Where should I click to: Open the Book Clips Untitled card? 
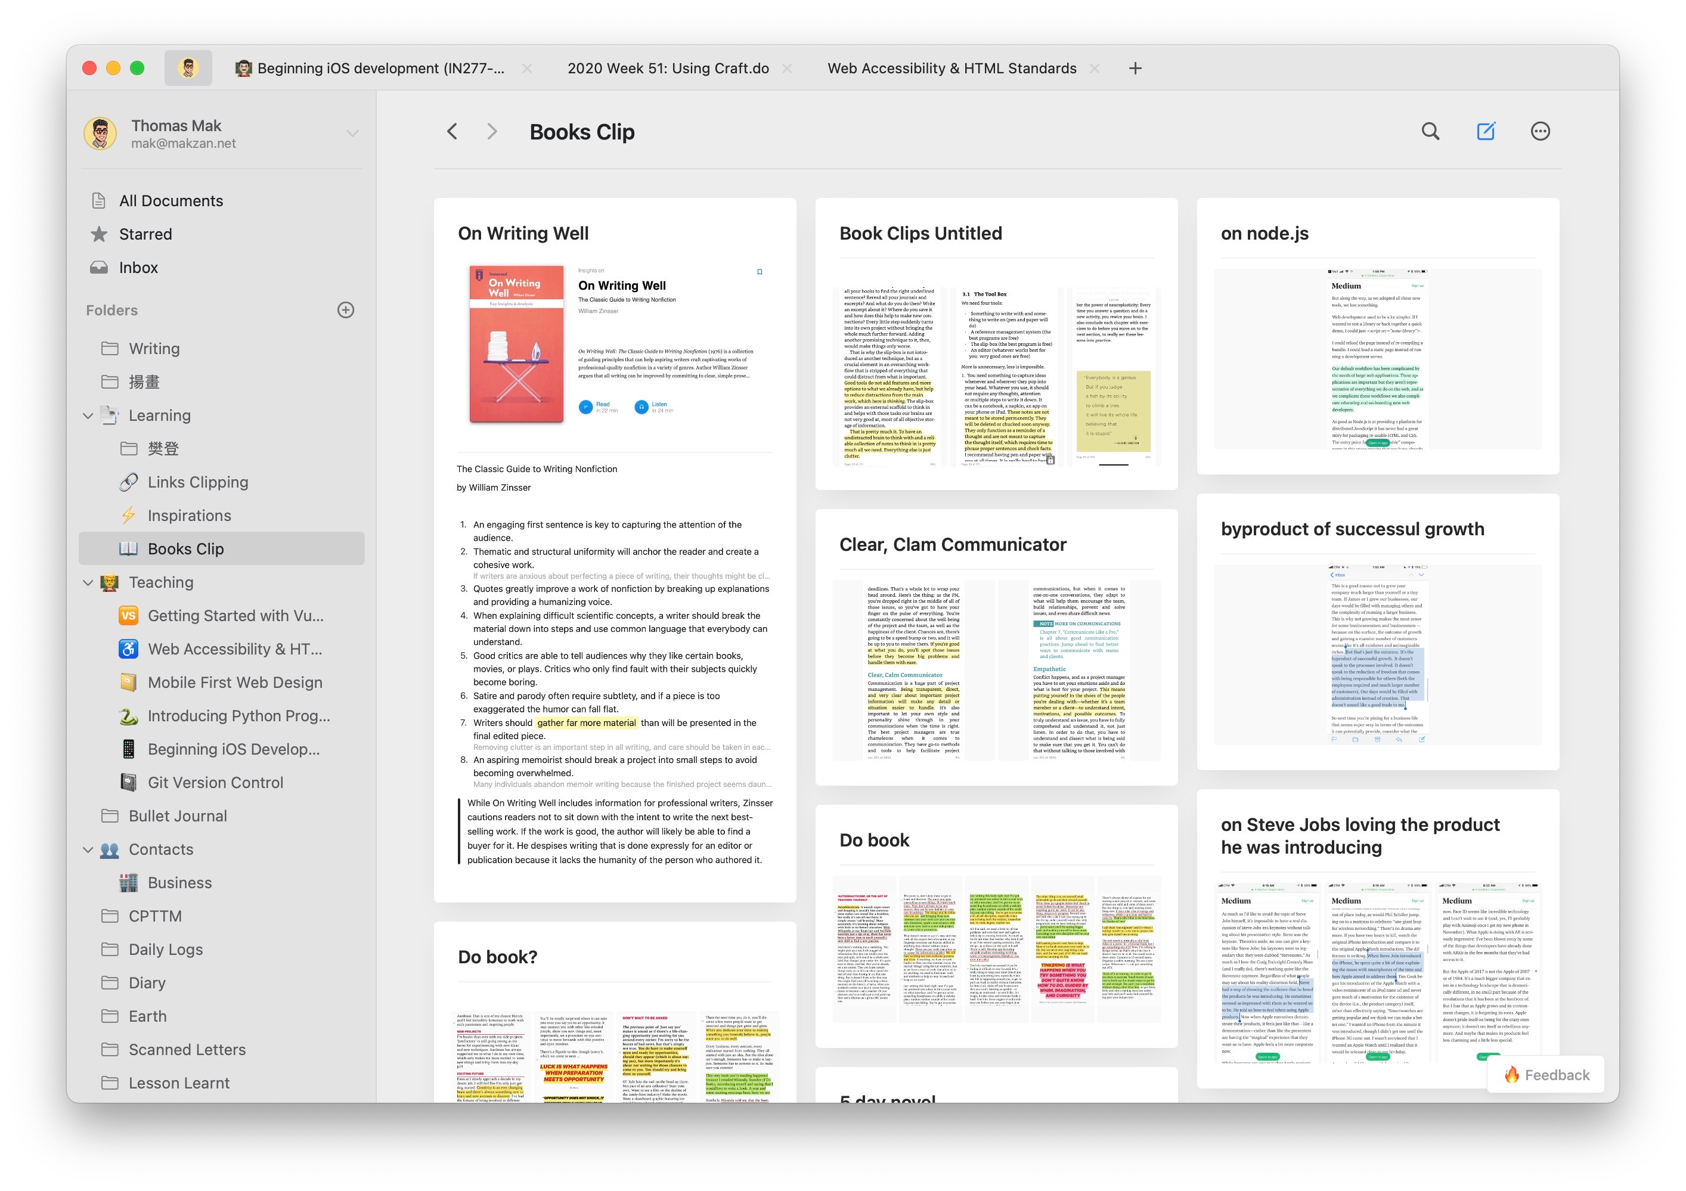pos(996,343)
